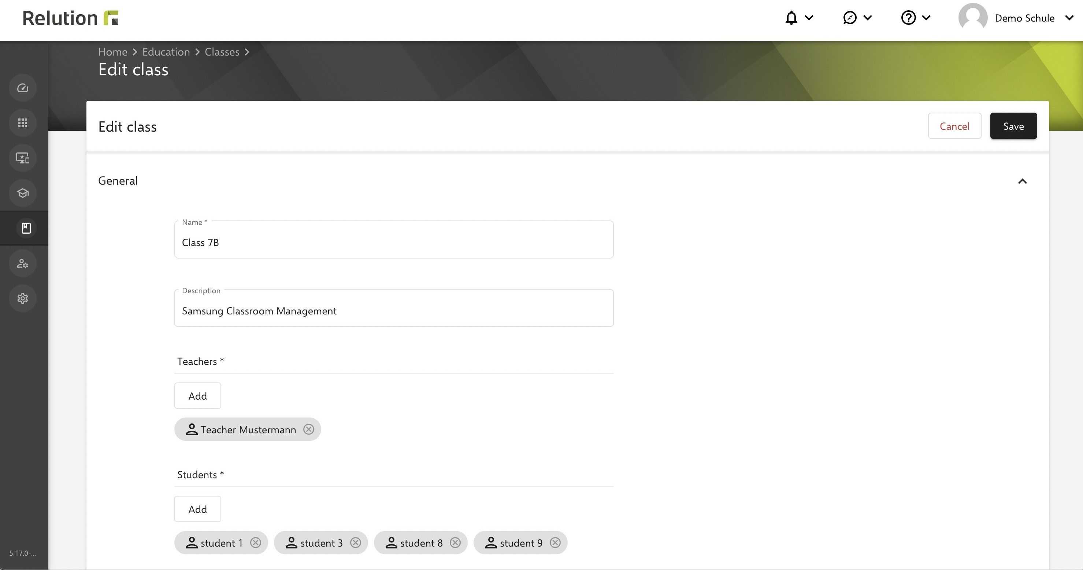Navigate to Classes breadcrumb link
Viewport: 1083px width, 570px height.
pos(222,52)
